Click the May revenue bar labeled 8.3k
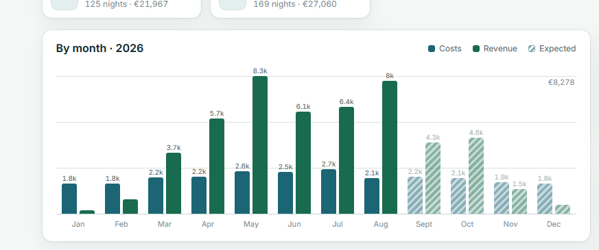The width and height of the screenshot is (599, 250). click(260, 145)
